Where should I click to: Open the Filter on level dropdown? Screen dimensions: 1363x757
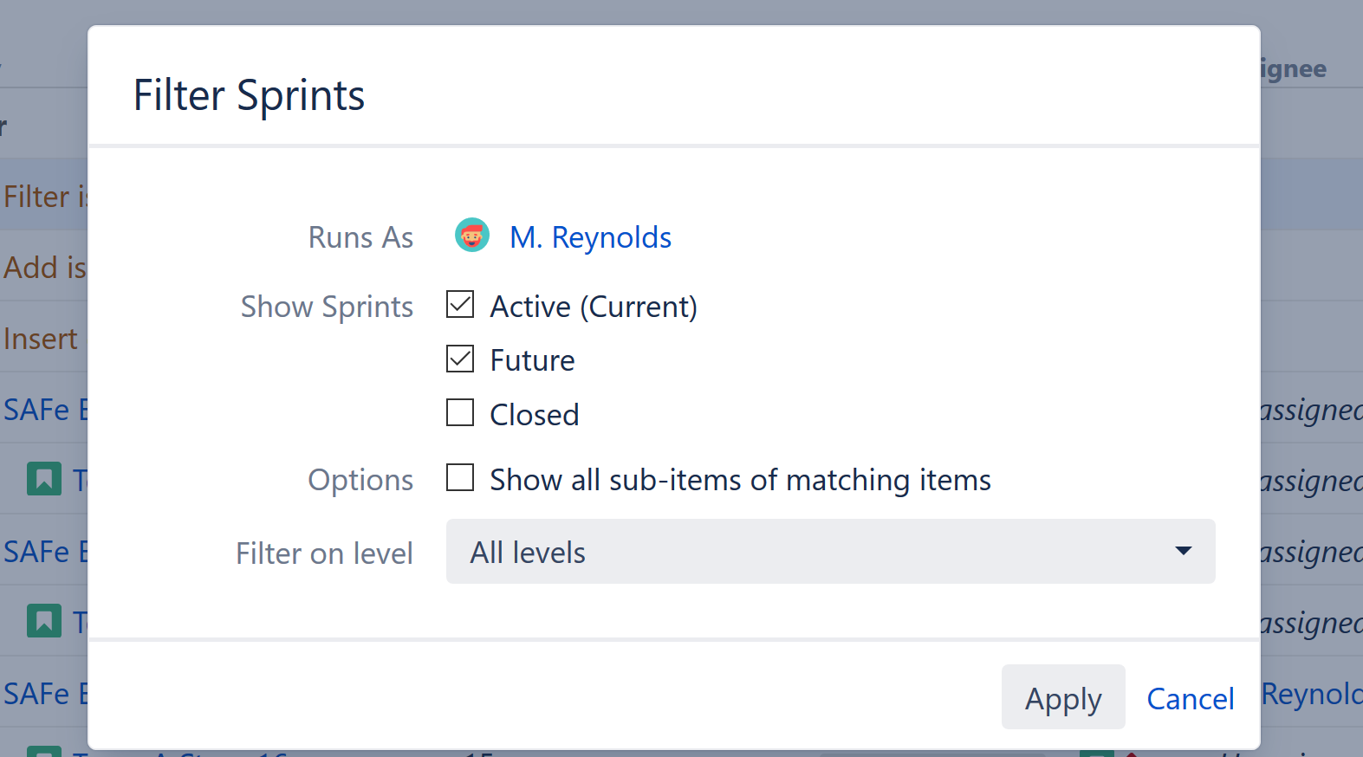(x=829, y=552)
